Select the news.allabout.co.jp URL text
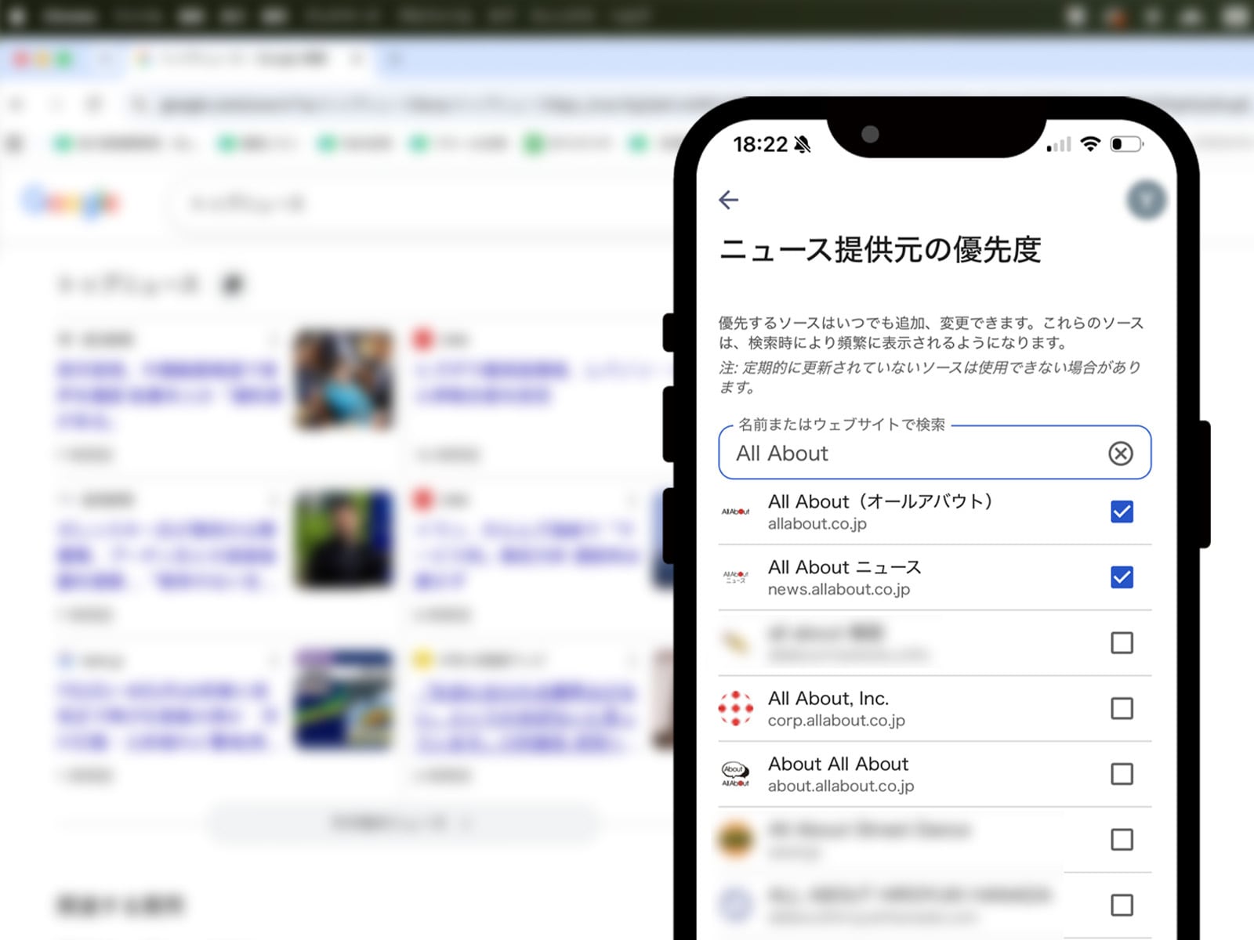The width and height of the screenshot is (1254, 940). point(839,589)
